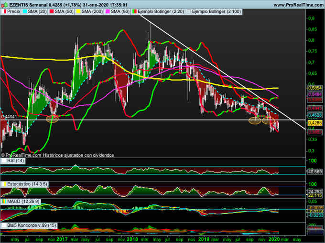Click the white descending trendline
The image size is (325, 243).
(x=223, y=72)
